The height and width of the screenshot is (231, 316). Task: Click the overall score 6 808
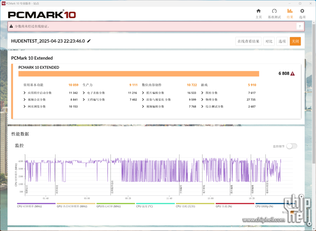click(x=284, y=74)
